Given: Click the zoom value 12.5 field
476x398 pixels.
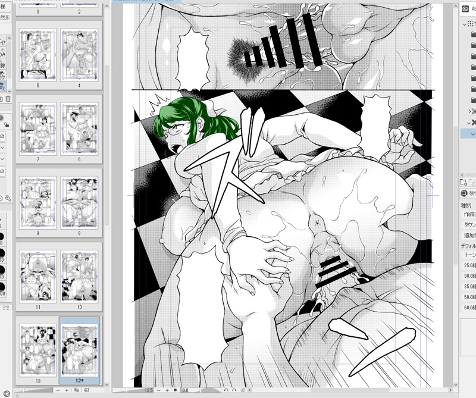Looking at the screenshot, I should [148, 390].
